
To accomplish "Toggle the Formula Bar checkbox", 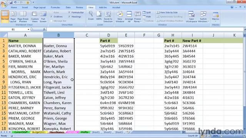I will pos(69,12).
